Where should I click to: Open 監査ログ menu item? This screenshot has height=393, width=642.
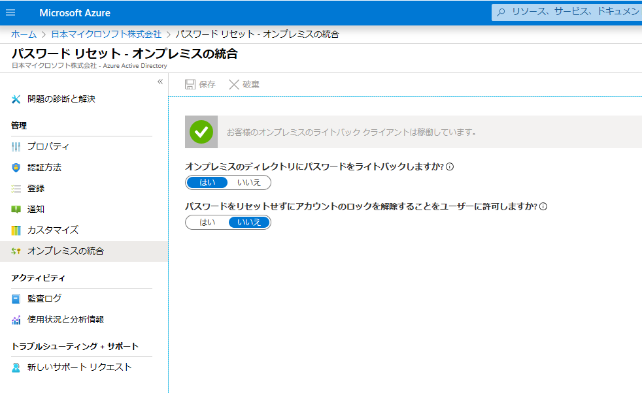click(x=84, y=299)
